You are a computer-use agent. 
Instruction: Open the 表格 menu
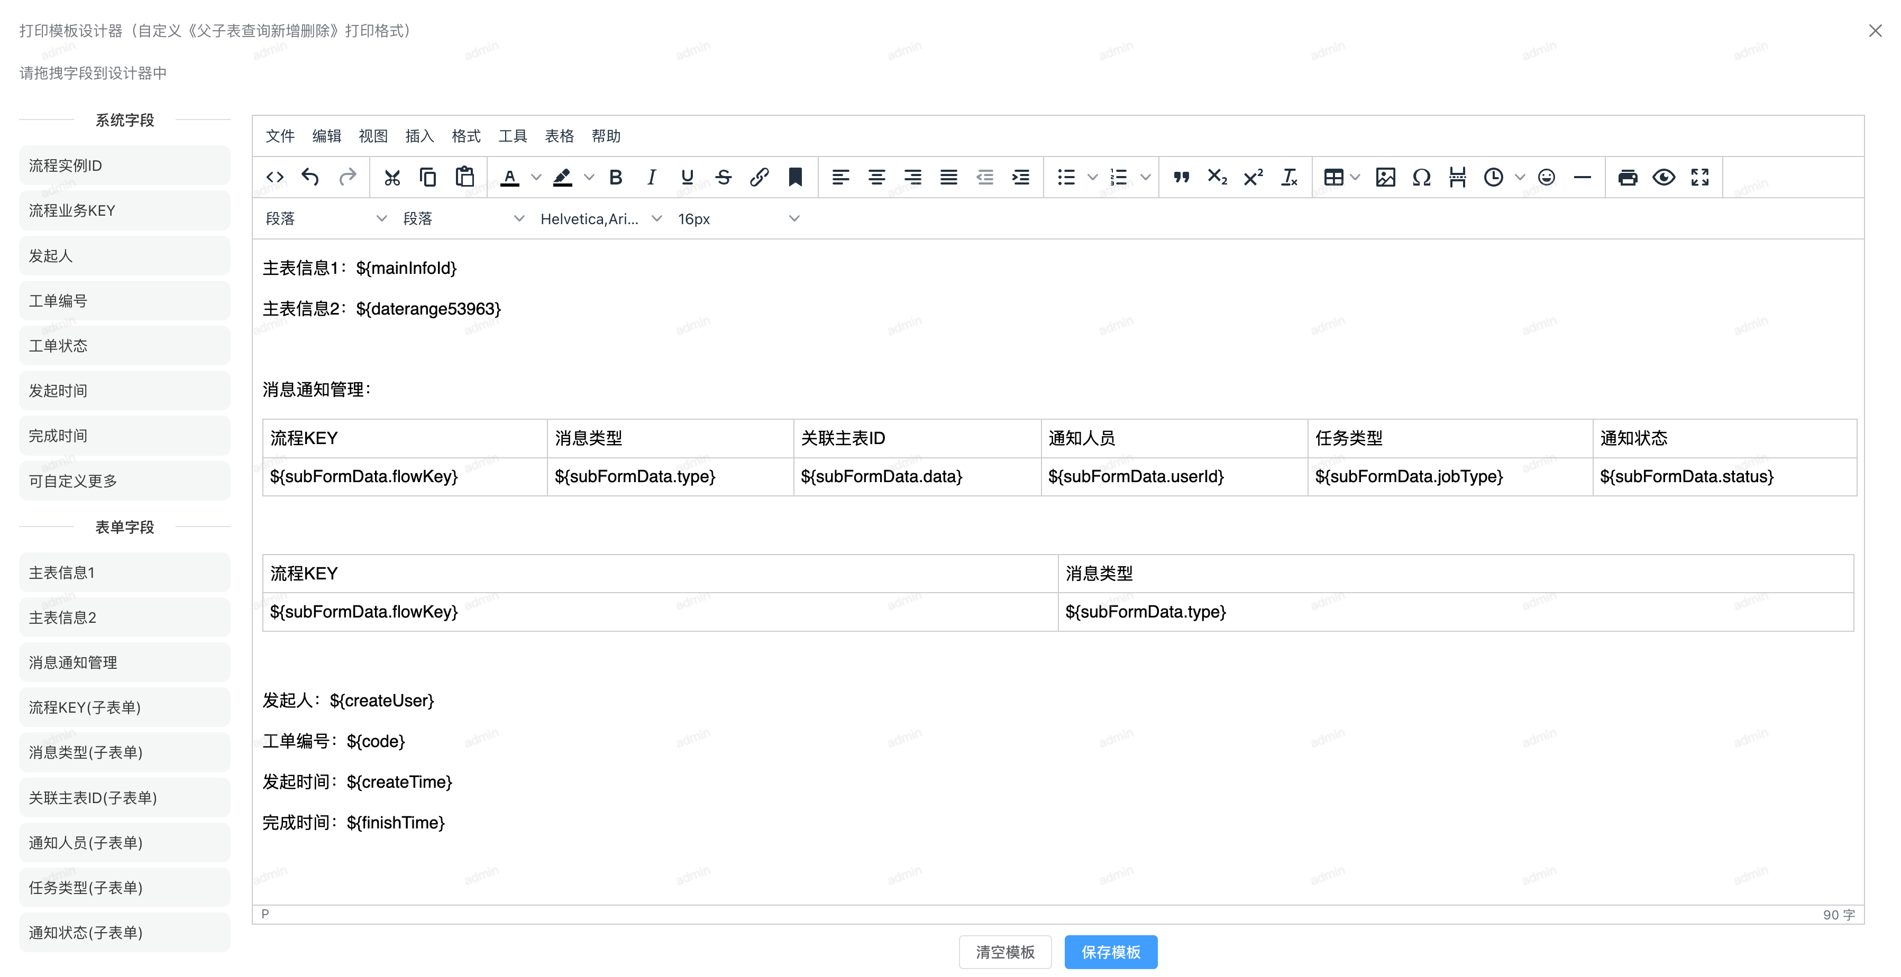(x=559, y=136)
